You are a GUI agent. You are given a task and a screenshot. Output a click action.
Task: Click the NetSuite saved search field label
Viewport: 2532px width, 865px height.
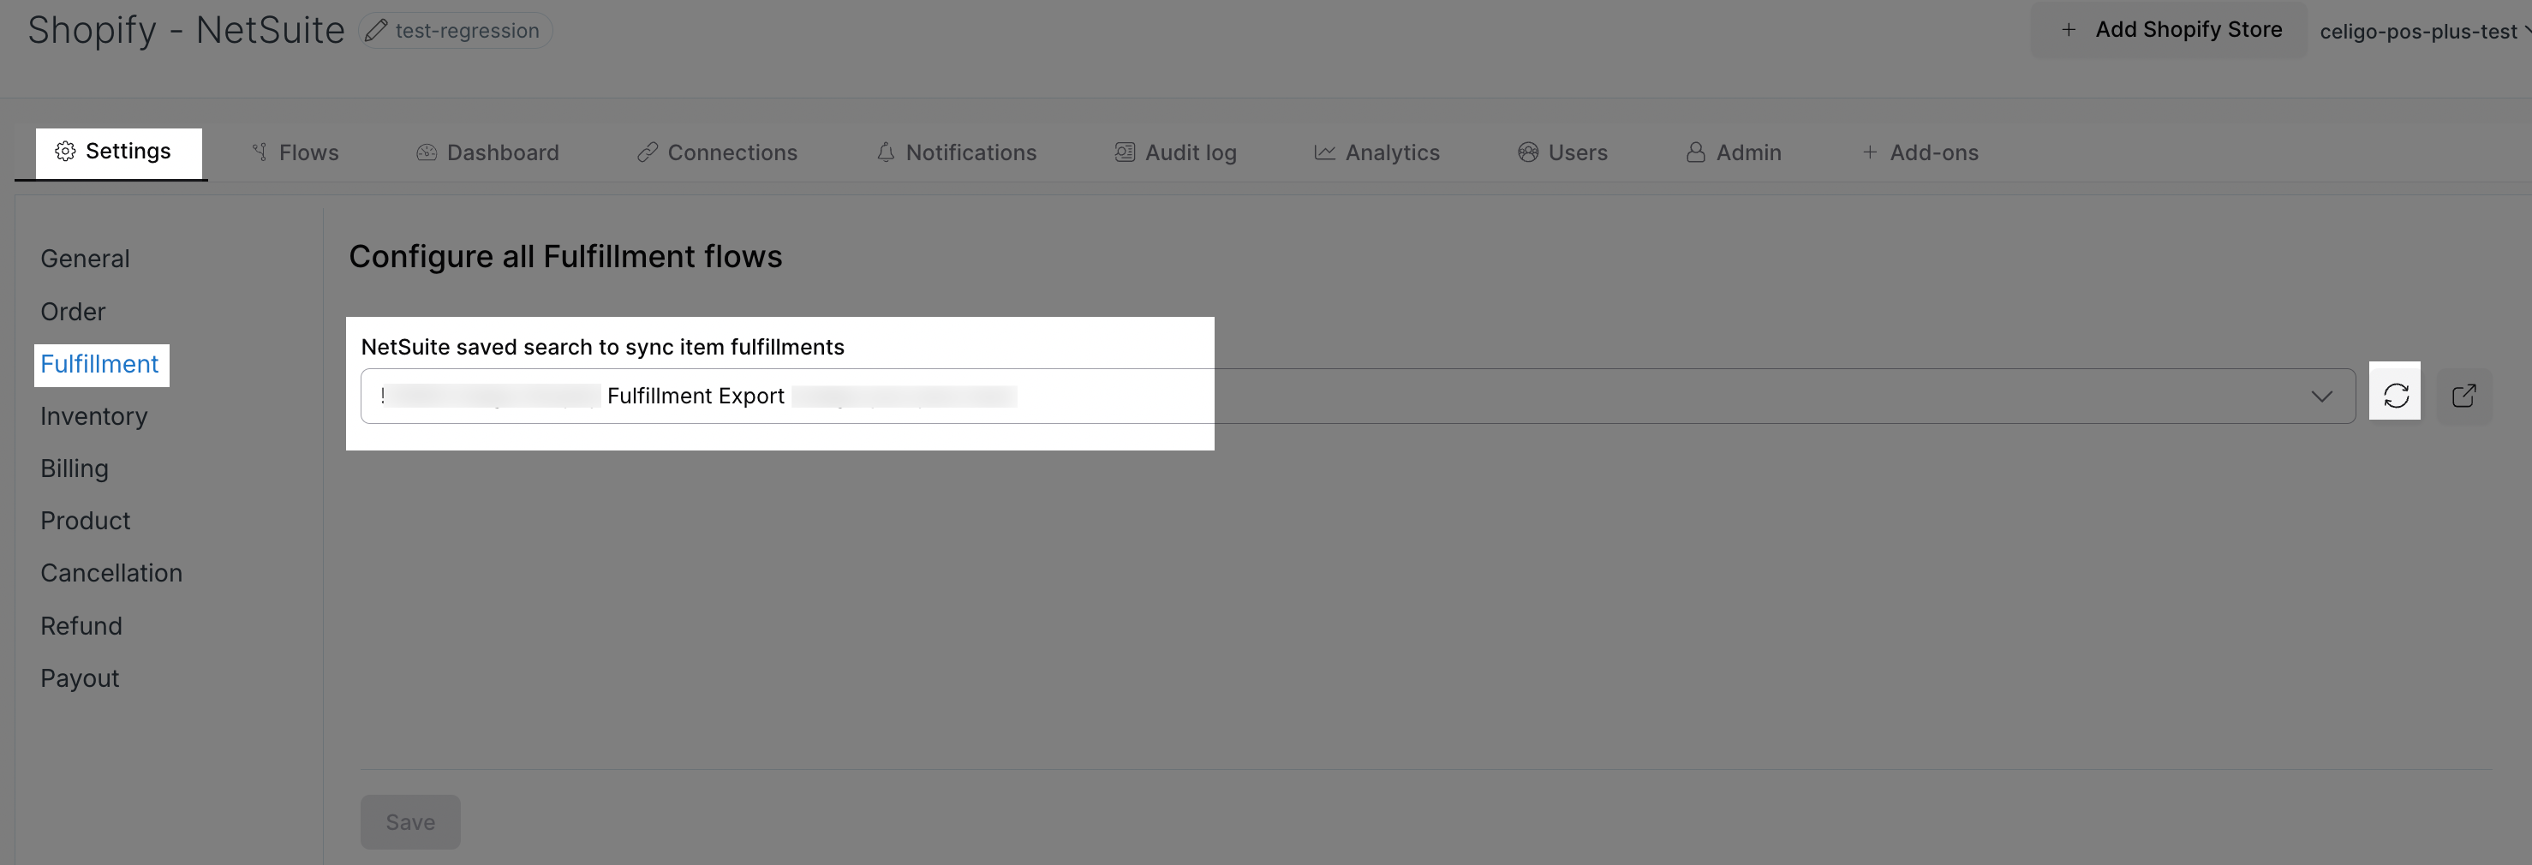pos(602,347)
